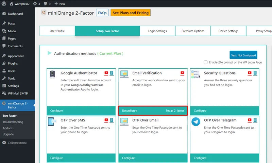Configure Google Authenticator method

pyautogui.click(x=56, y=111)
